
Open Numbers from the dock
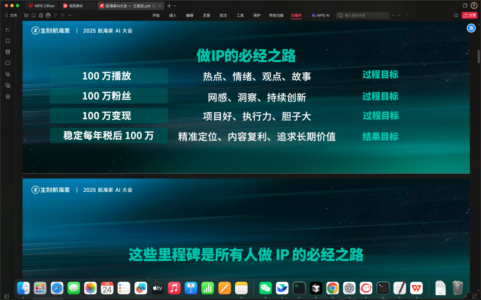click(x=208, y=288)
